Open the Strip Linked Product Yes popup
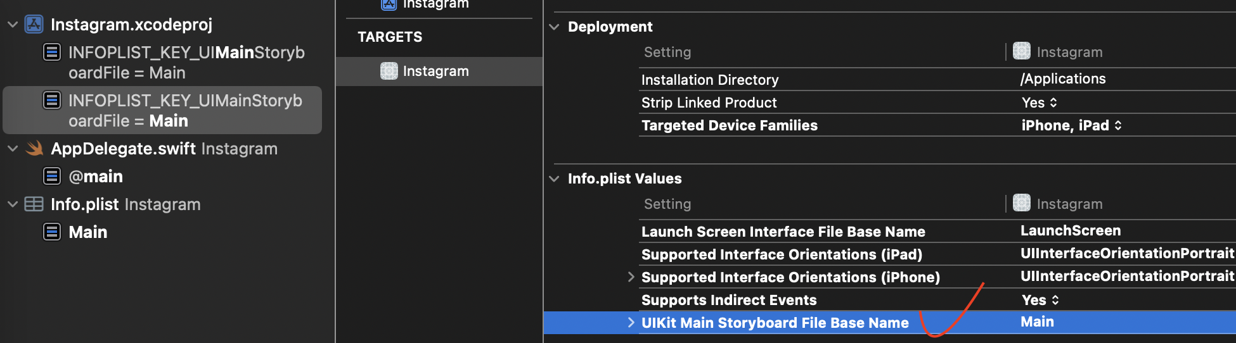The height and width of the screenshot is (343, 1236). [1040, 103]
